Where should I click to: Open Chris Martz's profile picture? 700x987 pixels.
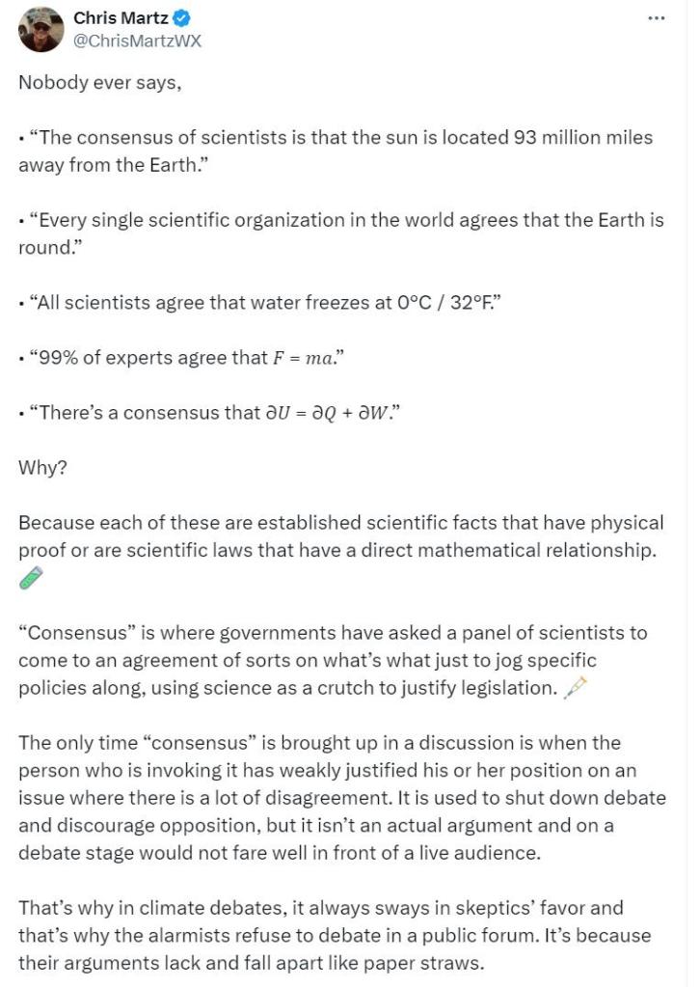click(40, 29)
